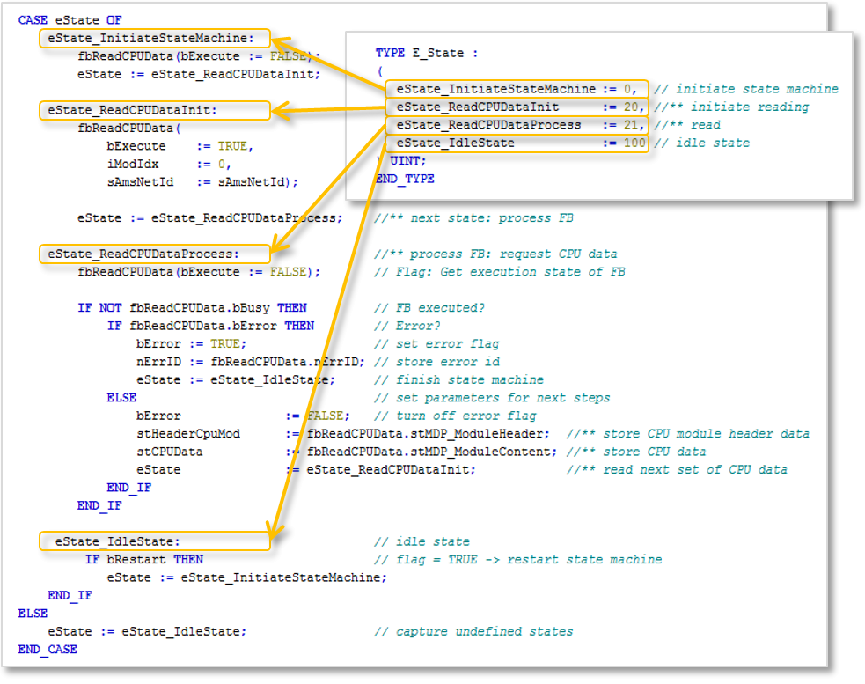The width and height of the screenshot is (865, 684).
Task: Click comment "//** initiate reading"
Action: click(x=731, y=107)
